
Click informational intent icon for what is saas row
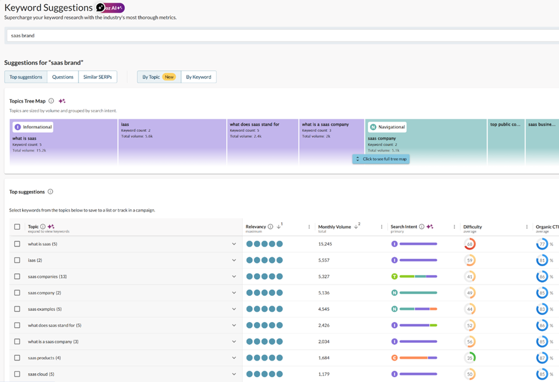pyautogui.click(x=394, y=244)
